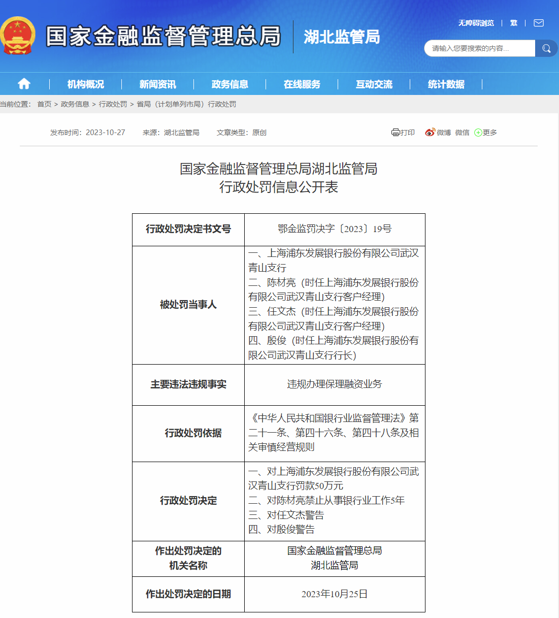Click the 行政处罚决定 header cell
This screenshot has height=618, width=559.
(188, 501)
